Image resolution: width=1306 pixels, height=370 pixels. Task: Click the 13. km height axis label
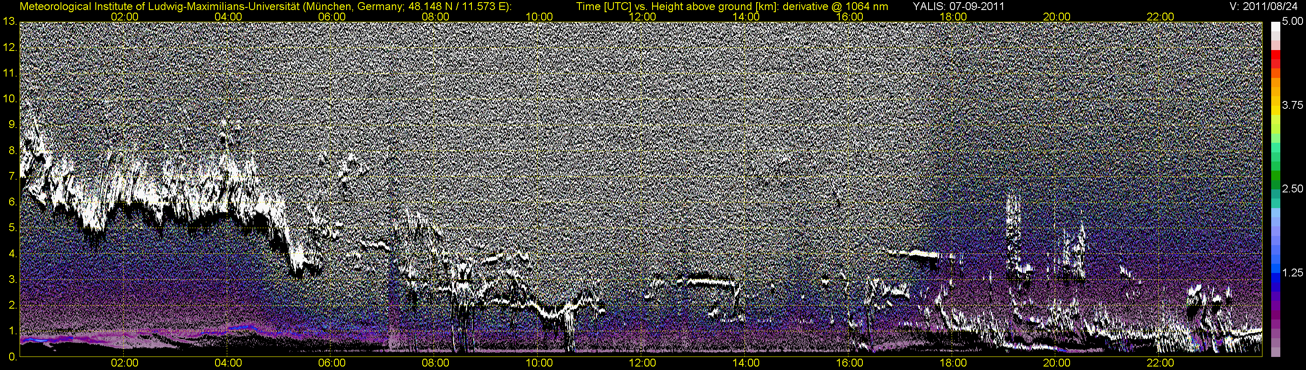(10, 22)
